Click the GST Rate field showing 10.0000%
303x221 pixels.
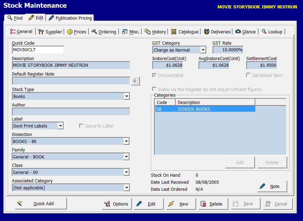point(228,50)
